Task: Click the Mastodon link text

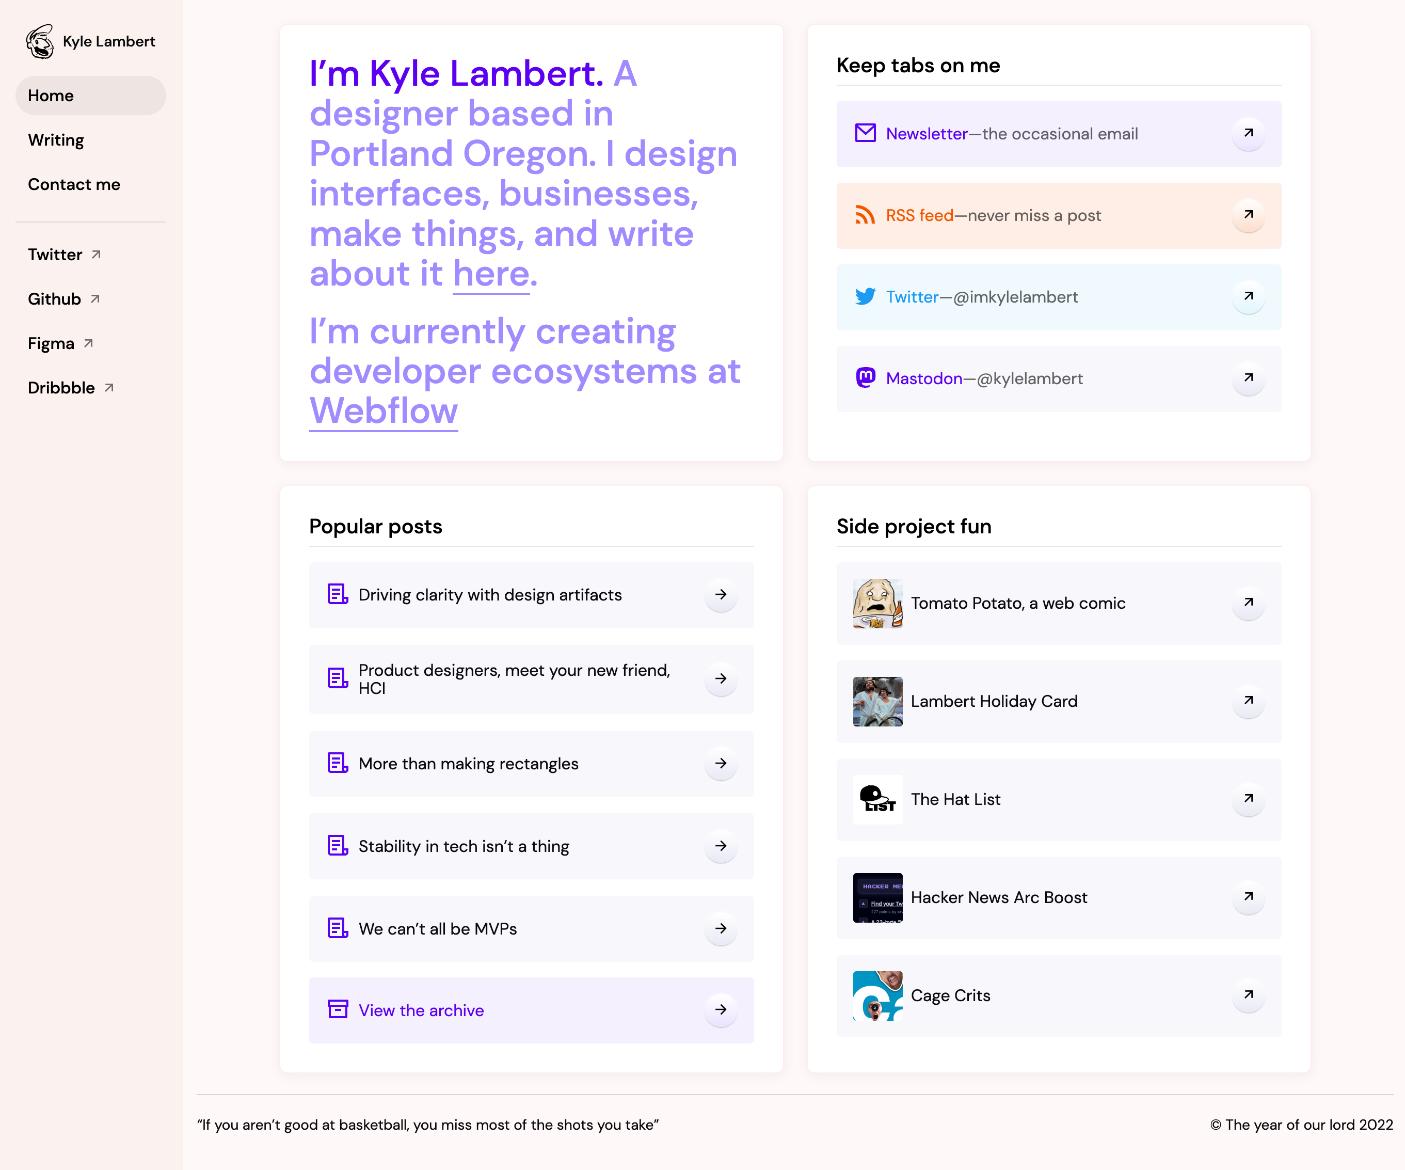Action: (x=924, y=379)
